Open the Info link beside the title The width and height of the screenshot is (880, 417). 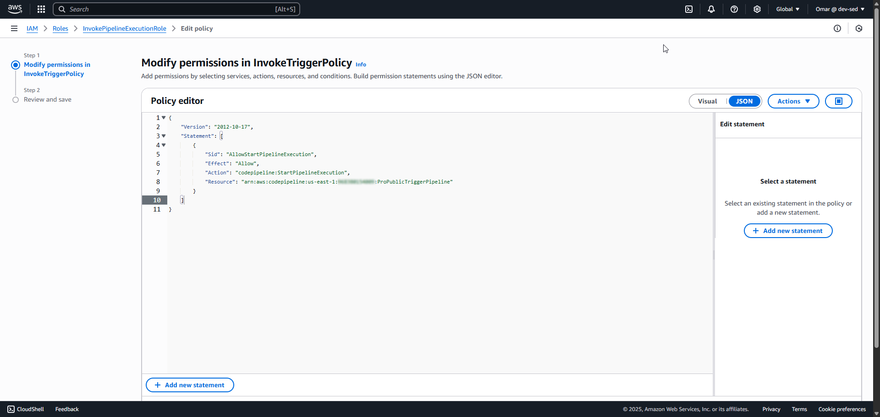point(361,65)
